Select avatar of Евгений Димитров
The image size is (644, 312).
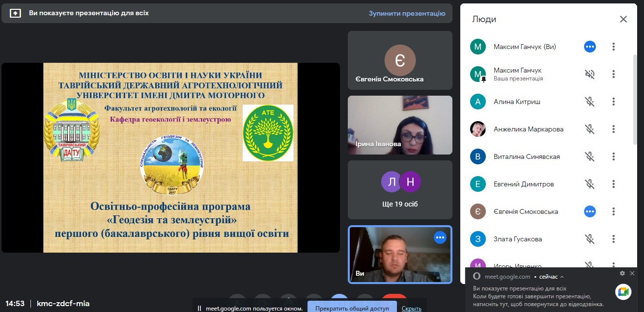coord(478,184)
